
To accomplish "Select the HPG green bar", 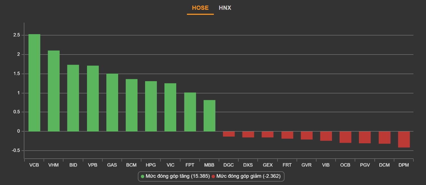I will pos(151,106).
